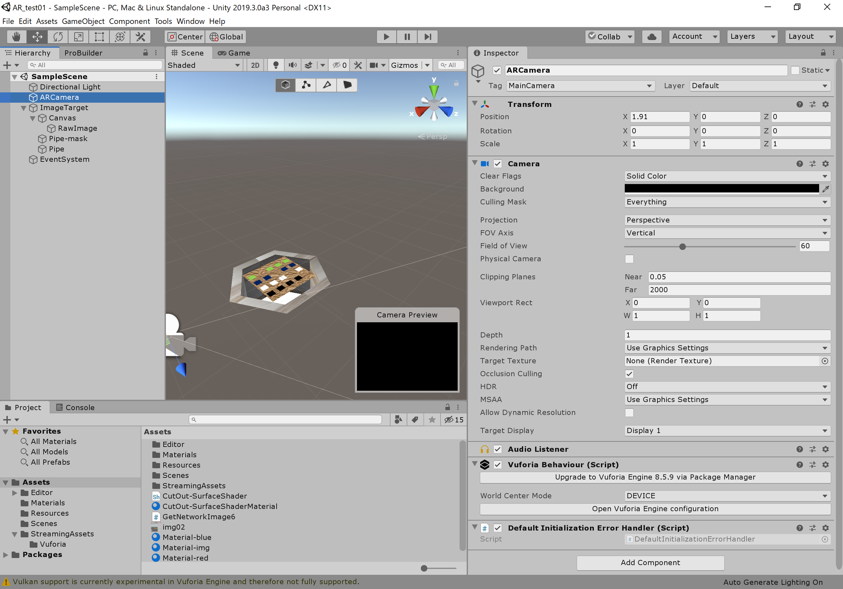The height and width of the screenshot is (589, 843).
Task: Open Transform component settings gear
Action: click(x=825, y=104)
